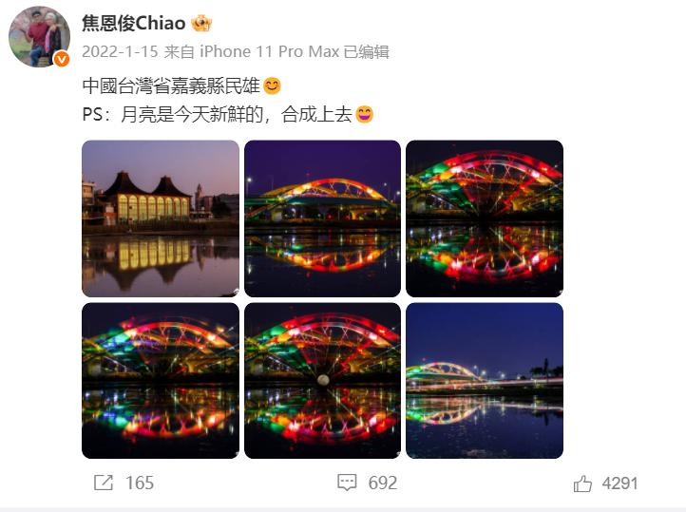Click the post date 2022-1-15
The width and height of the screenshot is (686, 512).
click(x=120, y=51)
